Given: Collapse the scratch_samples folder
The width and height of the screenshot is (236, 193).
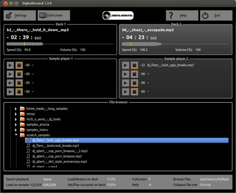Looking at the screenshot, I should [x=16, y=135].
